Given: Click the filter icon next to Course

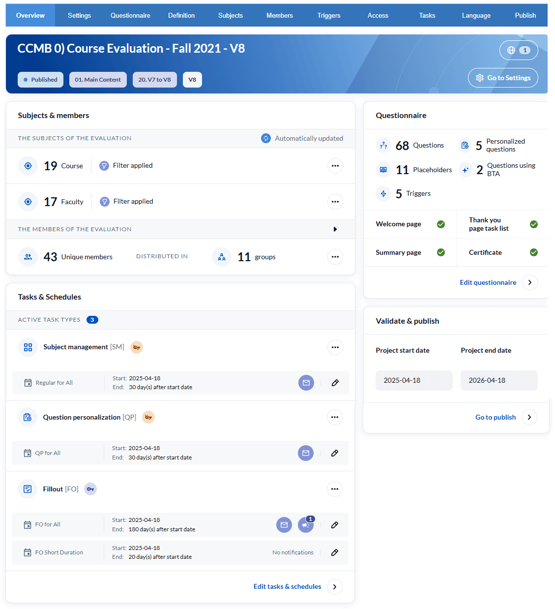Looking at the screenshot, I should point(104,166).
